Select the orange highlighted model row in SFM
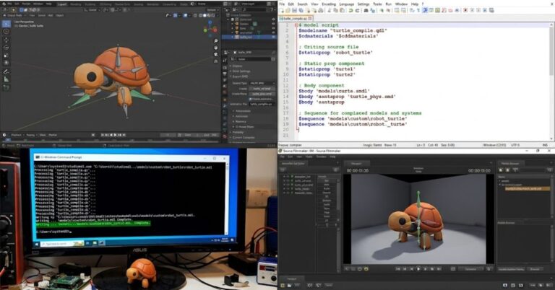Viewport: 555px width, 290px height. pyautogui.click(x=527, y=188)
